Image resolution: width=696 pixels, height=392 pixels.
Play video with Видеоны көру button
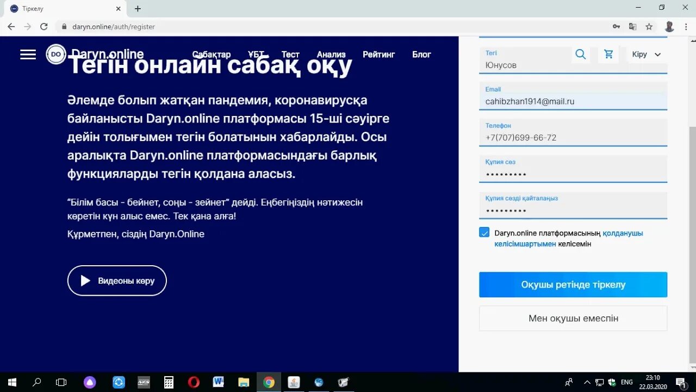pos(117,280)
